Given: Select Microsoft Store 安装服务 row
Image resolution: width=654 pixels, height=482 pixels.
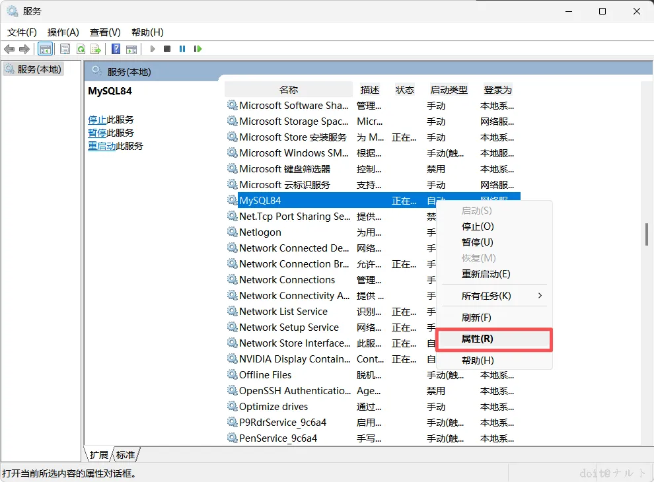Looking at the screenshot, I should pyautogui.click(x=373, y=137).
